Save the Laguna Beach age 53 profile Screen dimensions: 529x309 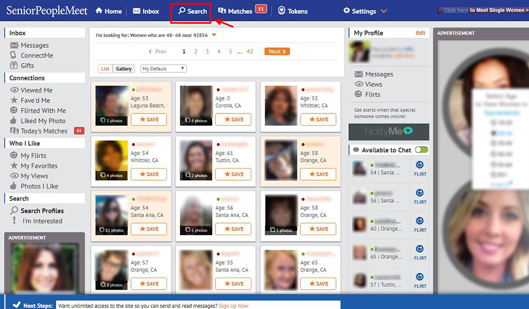pyautogui.click(x=149, y=120)
